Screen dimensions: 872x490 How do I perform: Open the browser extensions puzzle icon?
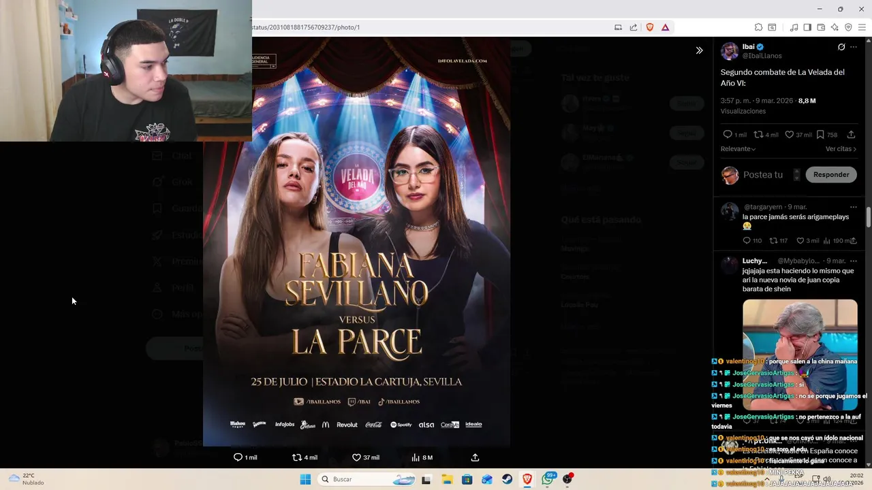coord(758,27)
